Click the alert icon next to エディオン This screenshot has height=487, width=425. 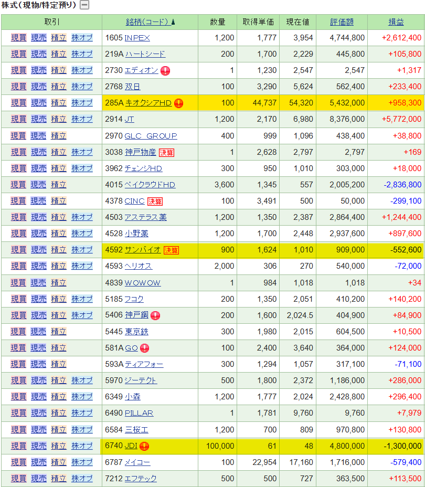tap(165, 71)
